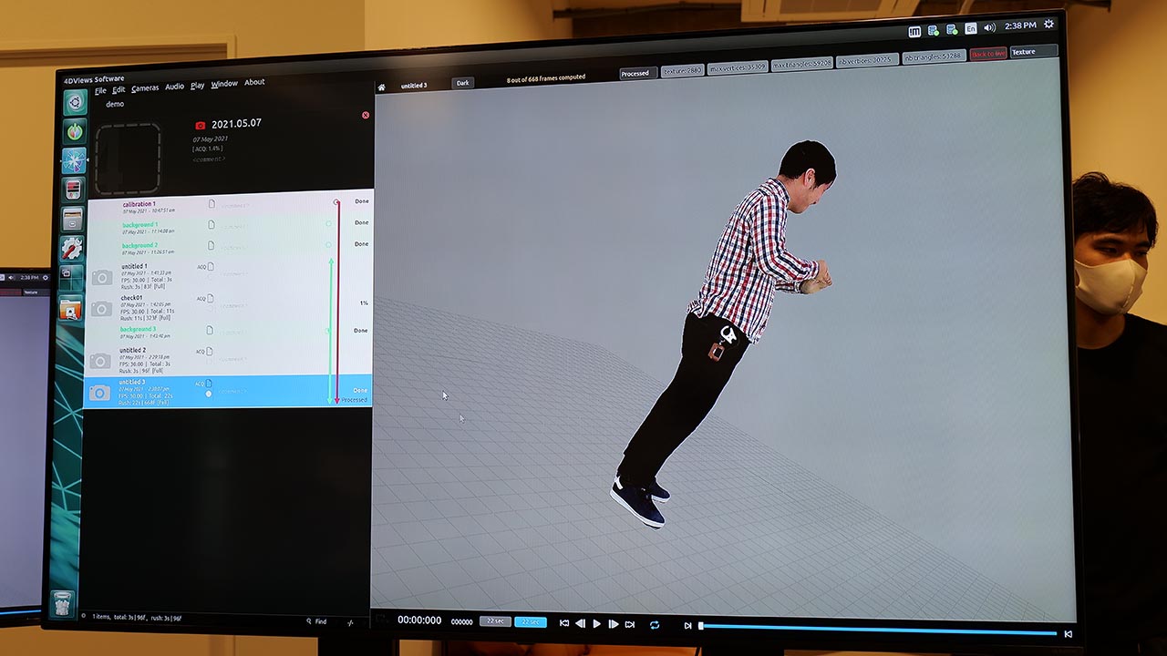This screenshot has height=656, width=1167.
Task: Open the About menu
Action: (x=254, y=82)
